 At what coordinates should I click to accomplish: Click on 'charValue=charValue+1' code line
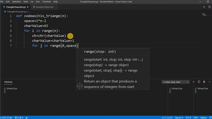[53, 41]
